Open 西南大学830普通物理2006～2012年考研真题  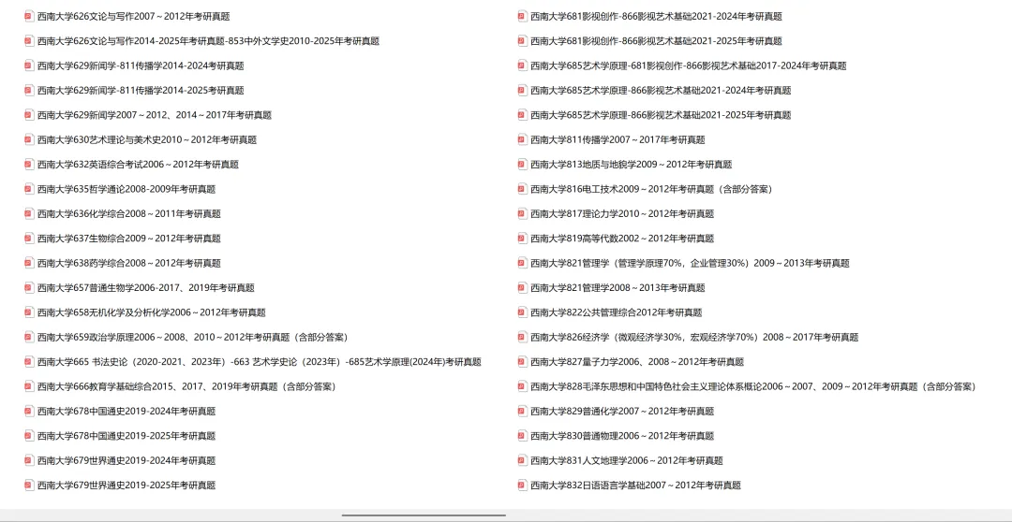coord(622,436)
